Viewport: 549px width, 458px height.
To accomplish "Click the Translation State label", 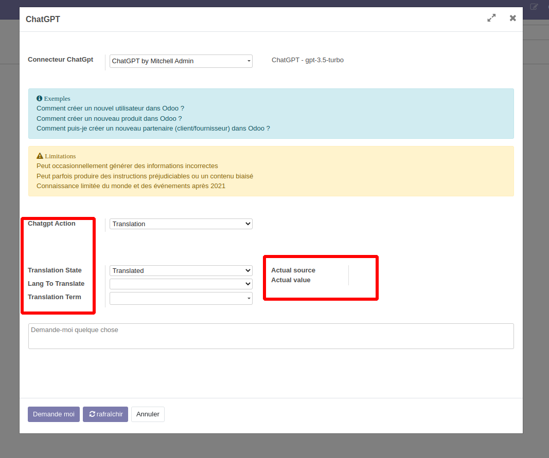I will pos(55,270).
